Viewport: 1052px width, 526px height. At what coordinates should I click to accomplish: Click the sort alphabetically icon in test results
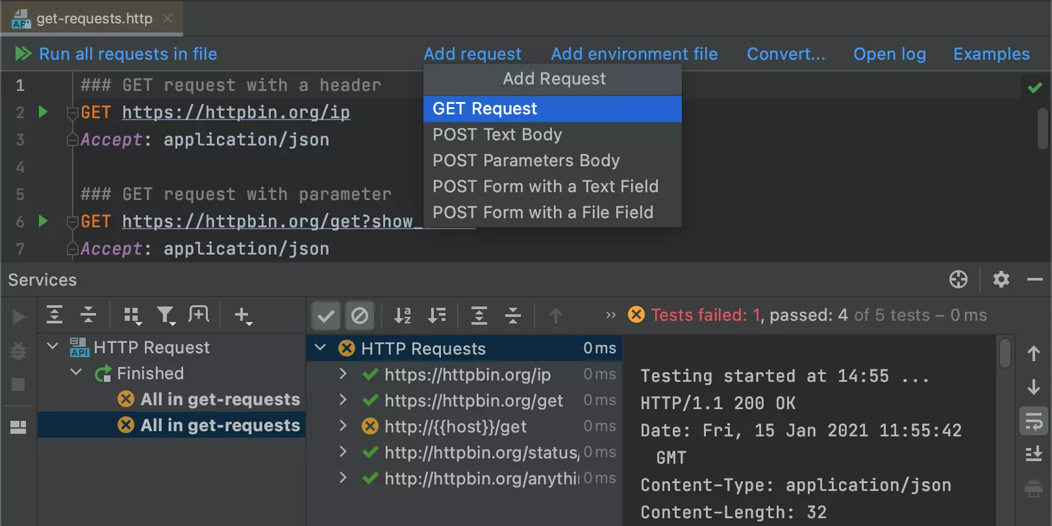click(403, 316)
